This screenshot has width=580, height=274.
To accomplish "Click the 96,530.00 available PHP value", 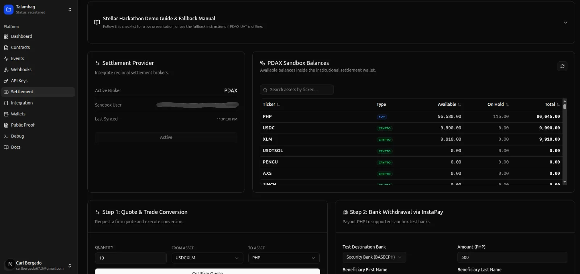I will point(449,116).
